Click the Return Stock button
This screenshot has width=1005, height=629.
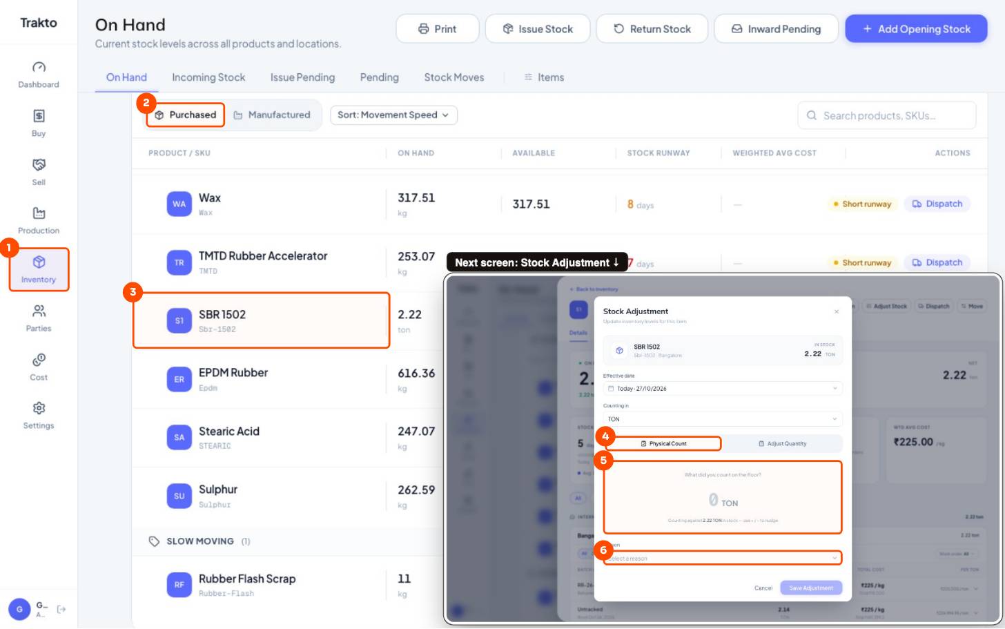point(652,29)
